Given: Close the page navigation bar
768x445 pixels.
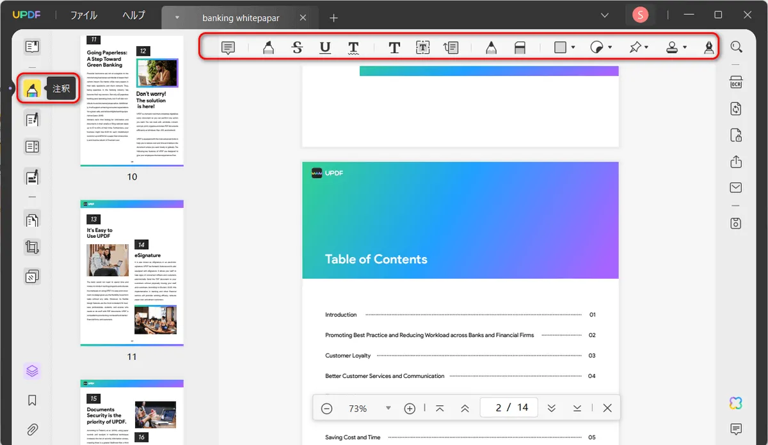Looking at the screenshot, I should coord(607,408).
